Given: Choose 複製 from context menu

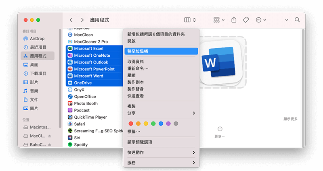Looking at the screenshot, I should click(x=161, y=106).
